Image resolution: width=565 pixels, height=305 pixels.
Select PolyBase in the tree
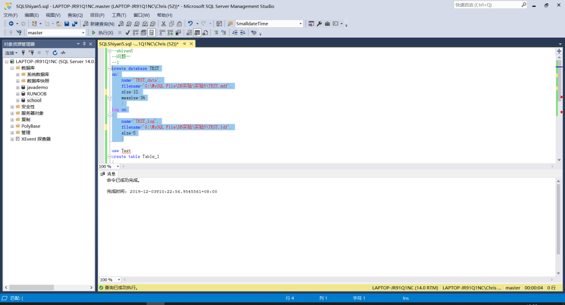[31, 126]
